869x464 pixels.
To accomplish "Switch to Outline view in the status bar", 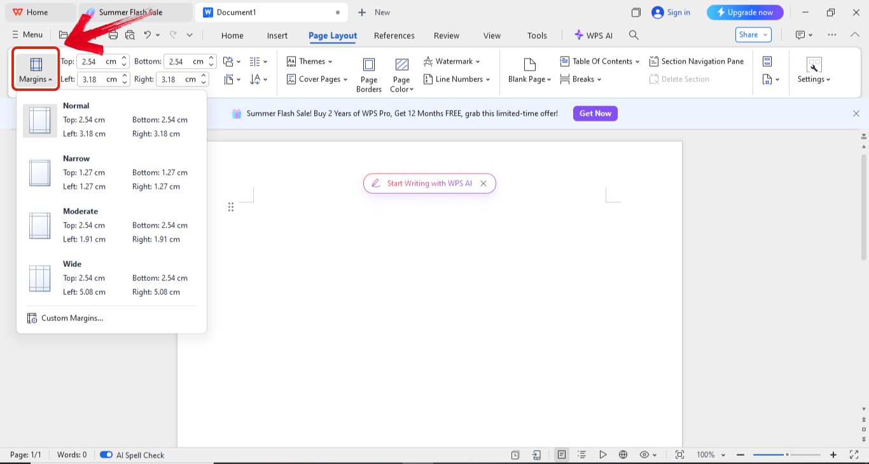I will click(x=582, y=454).
